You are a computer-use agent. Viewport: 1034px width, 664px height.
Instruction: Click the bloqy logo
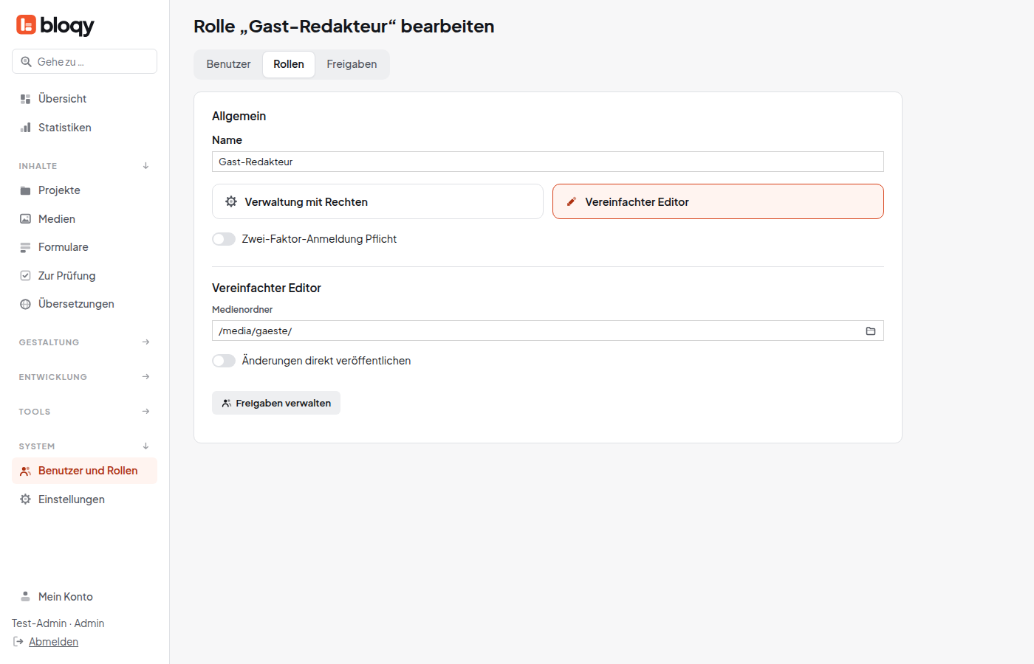click(x=55, y=25)
